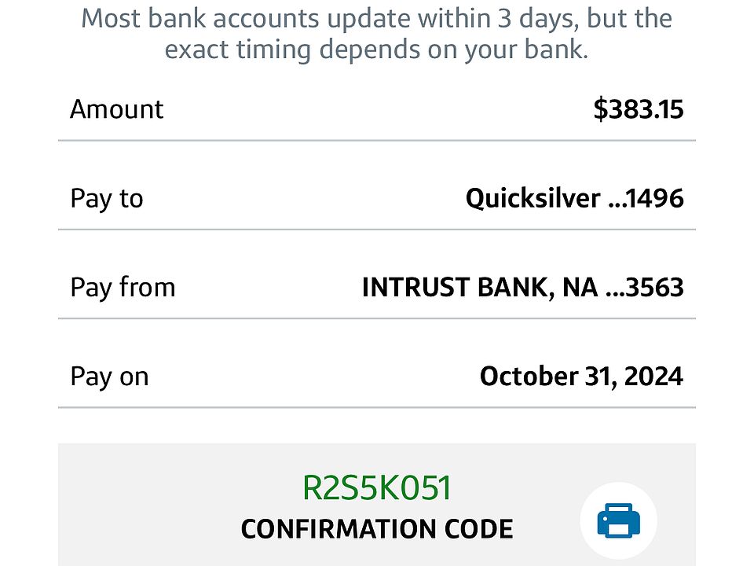
Task: Click the CONFIRMATION CODE label
Action: click(x=377, y=529)
